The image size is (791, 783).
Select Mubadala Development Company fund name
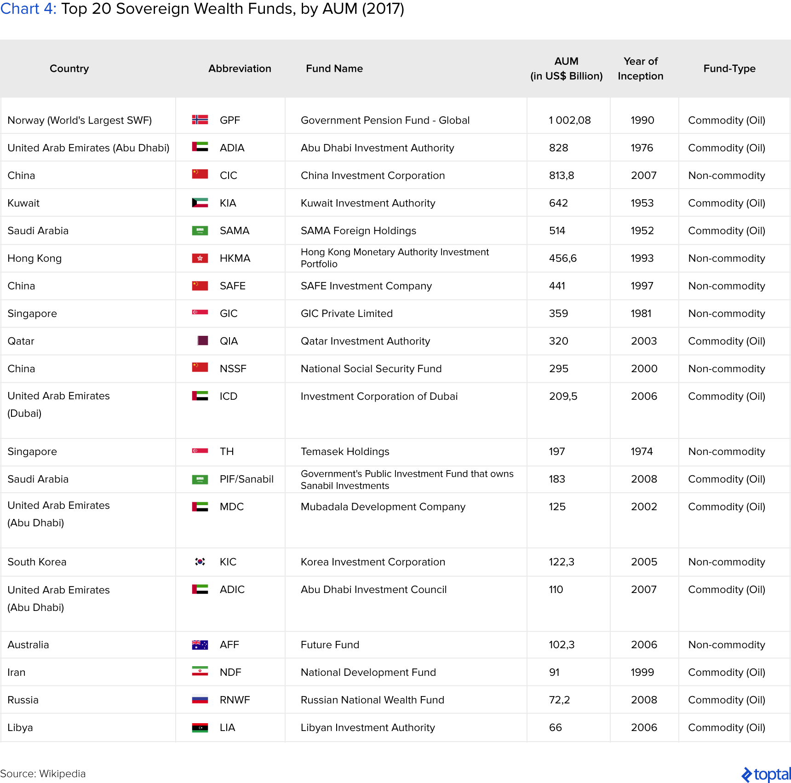pos(383,507)
